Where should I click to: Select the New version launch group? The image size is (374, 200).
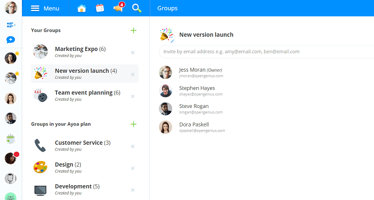[x=85, y=73]
